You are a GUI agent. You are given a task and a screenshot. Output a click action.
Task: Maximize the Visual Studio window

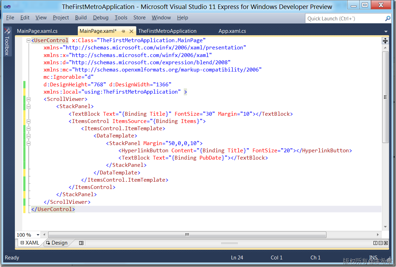coord(365,5)
